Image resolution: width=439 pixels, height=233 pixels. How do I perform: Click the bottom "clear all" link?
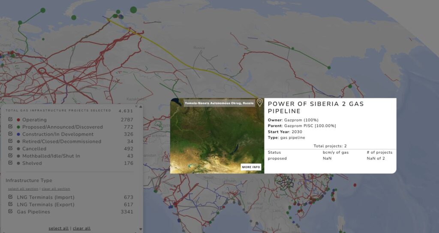81,228
